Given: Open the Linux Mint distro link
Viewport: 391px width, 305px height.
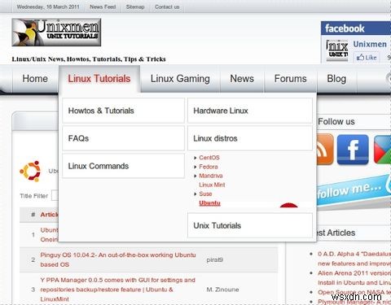Looking at the screenshot, I should pos(212,185).
